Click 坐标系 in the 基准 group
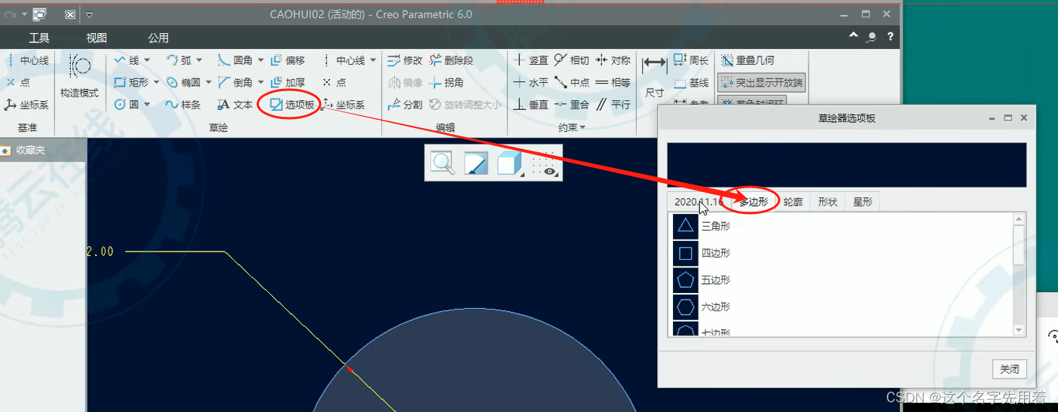The height and width of the screenshot is (412, 1058). [x=27, y=105]
